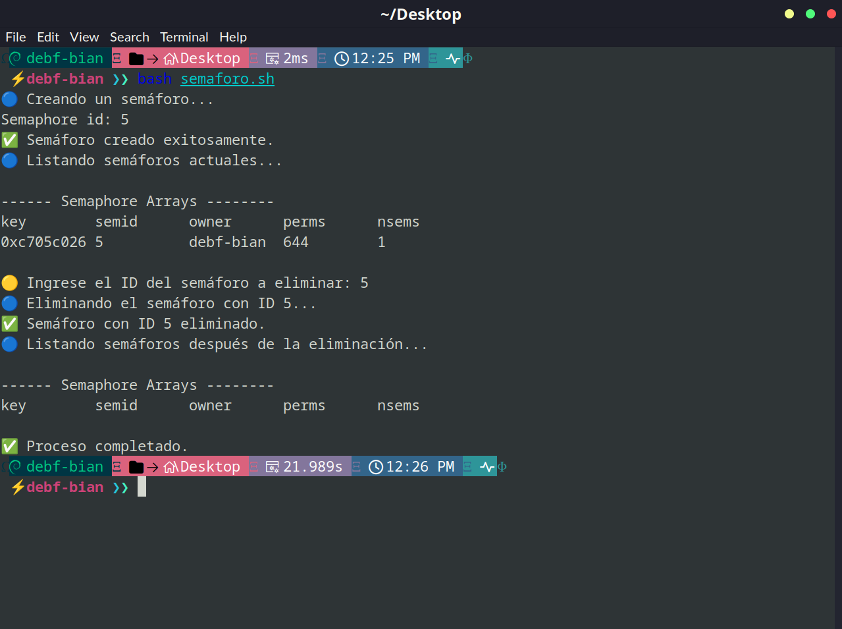Click the lightning bolt before the bash command
Viewport: 842px width, 629px height.
click(18, 79)
